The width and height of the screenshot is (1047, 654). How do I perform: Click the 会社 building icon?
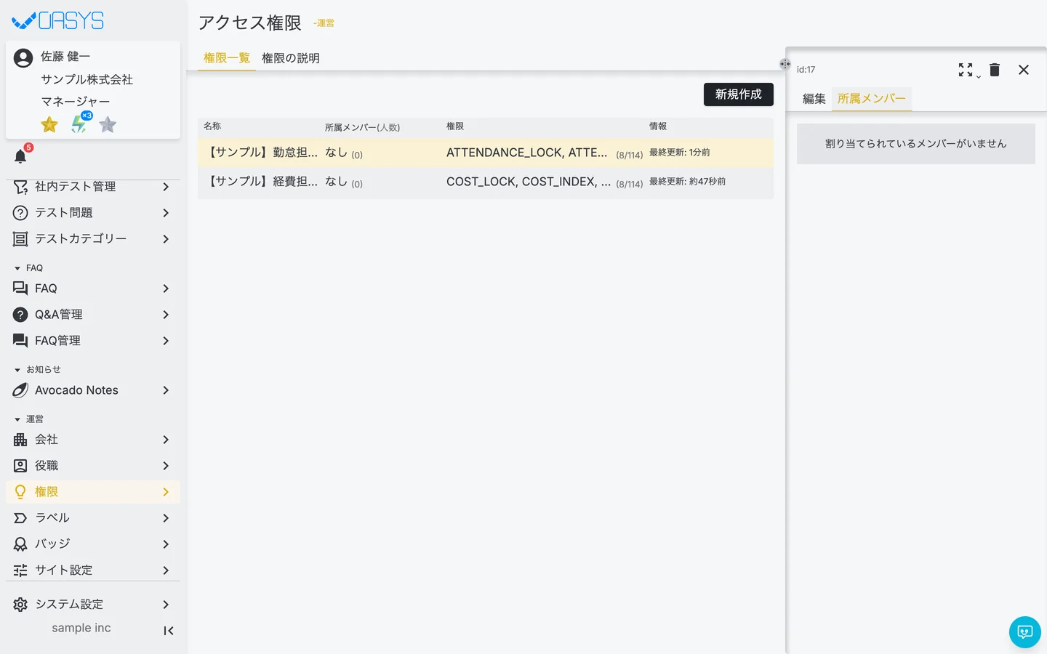(x=20, y=440)
